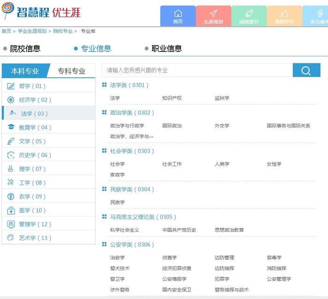
Task: Select the 管理学 (12) monitor icon
Action: [11, 224]
